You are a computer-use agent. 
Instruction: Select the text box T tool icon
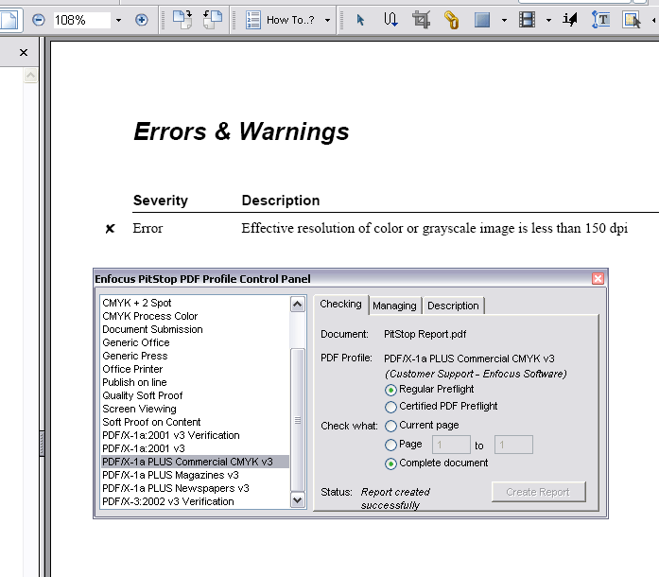[x=601, y=20]
